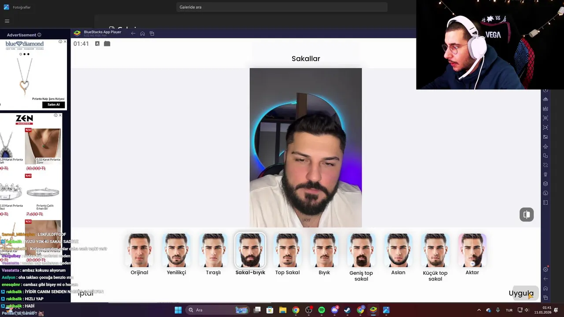The width and height of the screenshot is (564, 317).
Task: Expand the system tray hidden icons chevron
Action: point(479,310)
